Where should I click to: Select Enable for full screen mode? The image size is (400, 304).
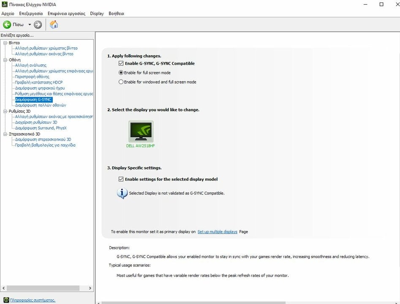click(x=121, y=73)
